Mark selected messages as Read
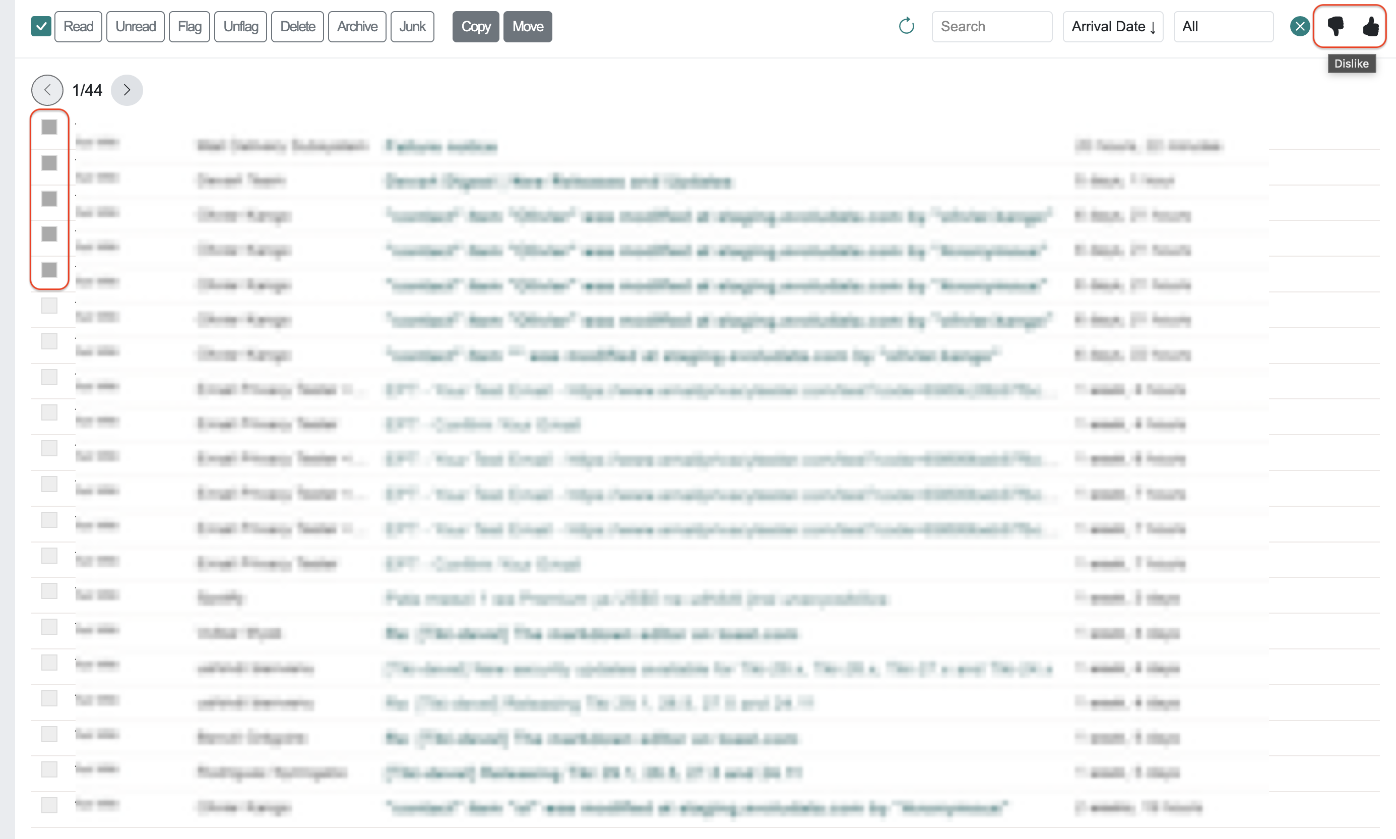Screen dimensions: 1396x839 point(78,27)
